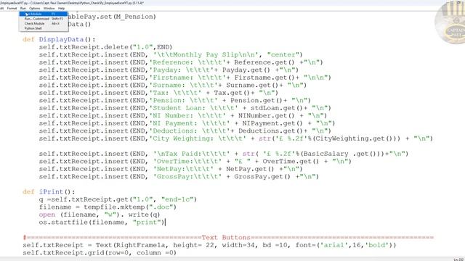The width and height of the screenshot is (465, 261).
Task: Click the self.txtReceipt = Text(RightFrame1a line
Action: click(x=209, y=245)
